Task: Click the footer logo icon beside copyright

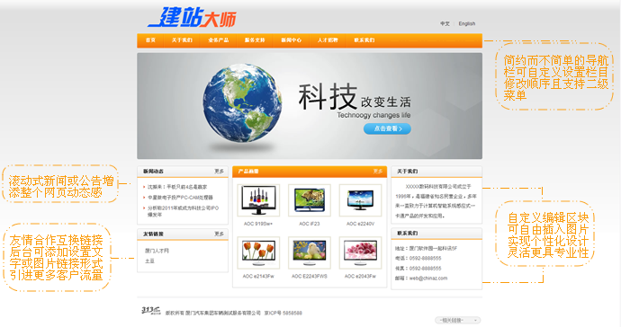Action: tap(151, 311)
